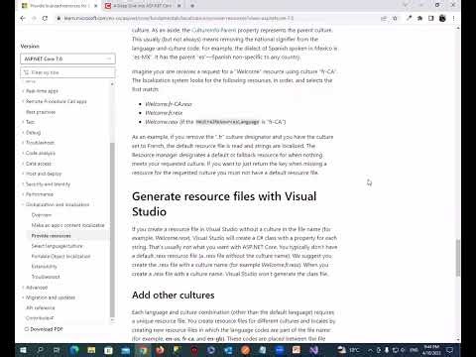Open Visual Studio from the taskbar
The width and height of the screenshot is (476, 357).
[x=314, y=350]
